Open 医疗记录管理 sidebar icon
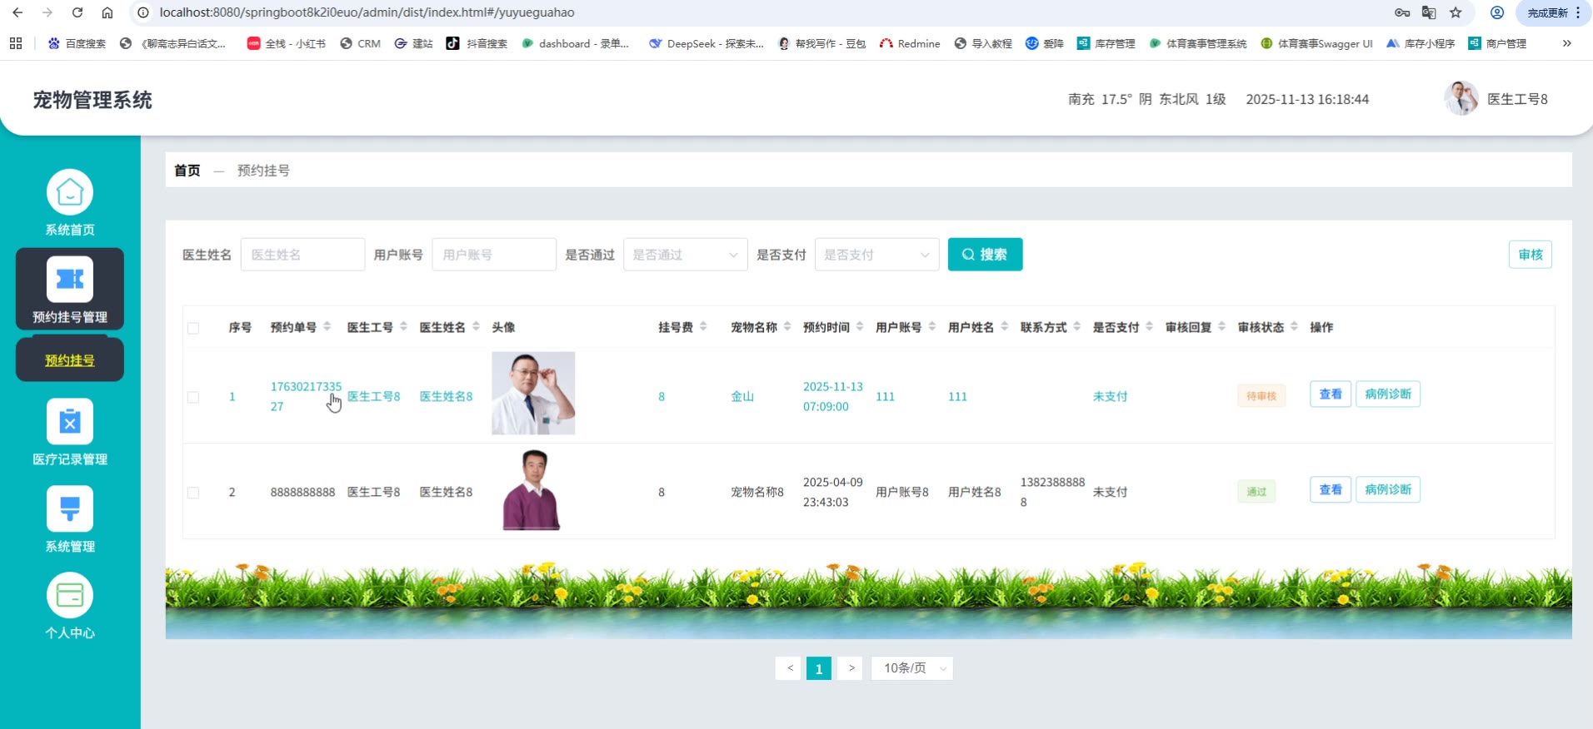 [x=70, y=422]
